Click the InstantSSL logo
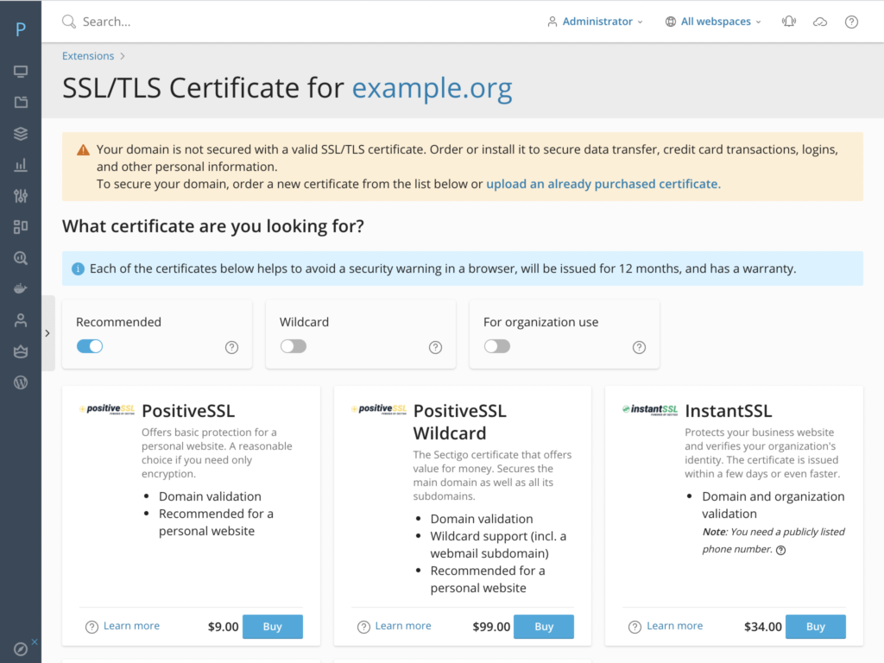Image resolution: width=884 pixels, height=663 pixels. pos(650,410)
